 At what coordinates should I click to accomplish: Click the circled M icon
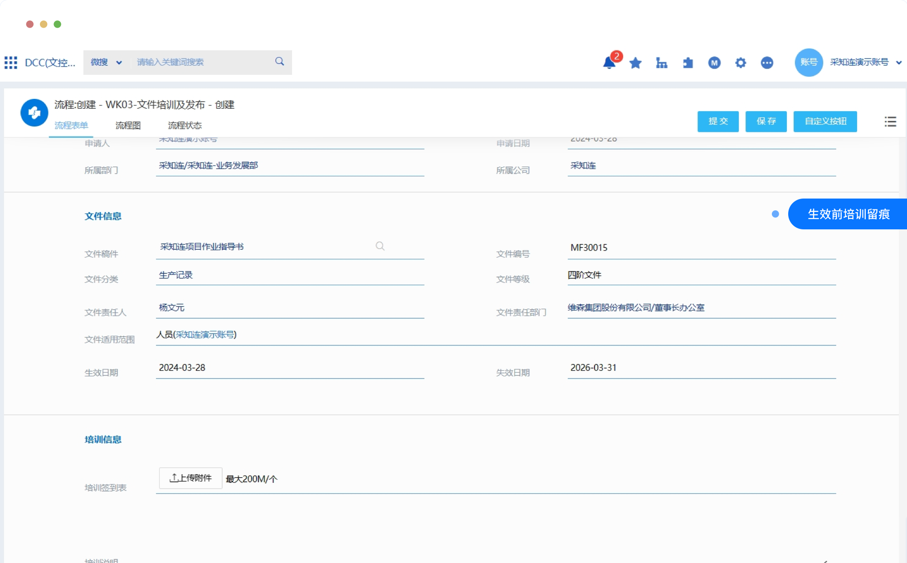click(714, 63)
